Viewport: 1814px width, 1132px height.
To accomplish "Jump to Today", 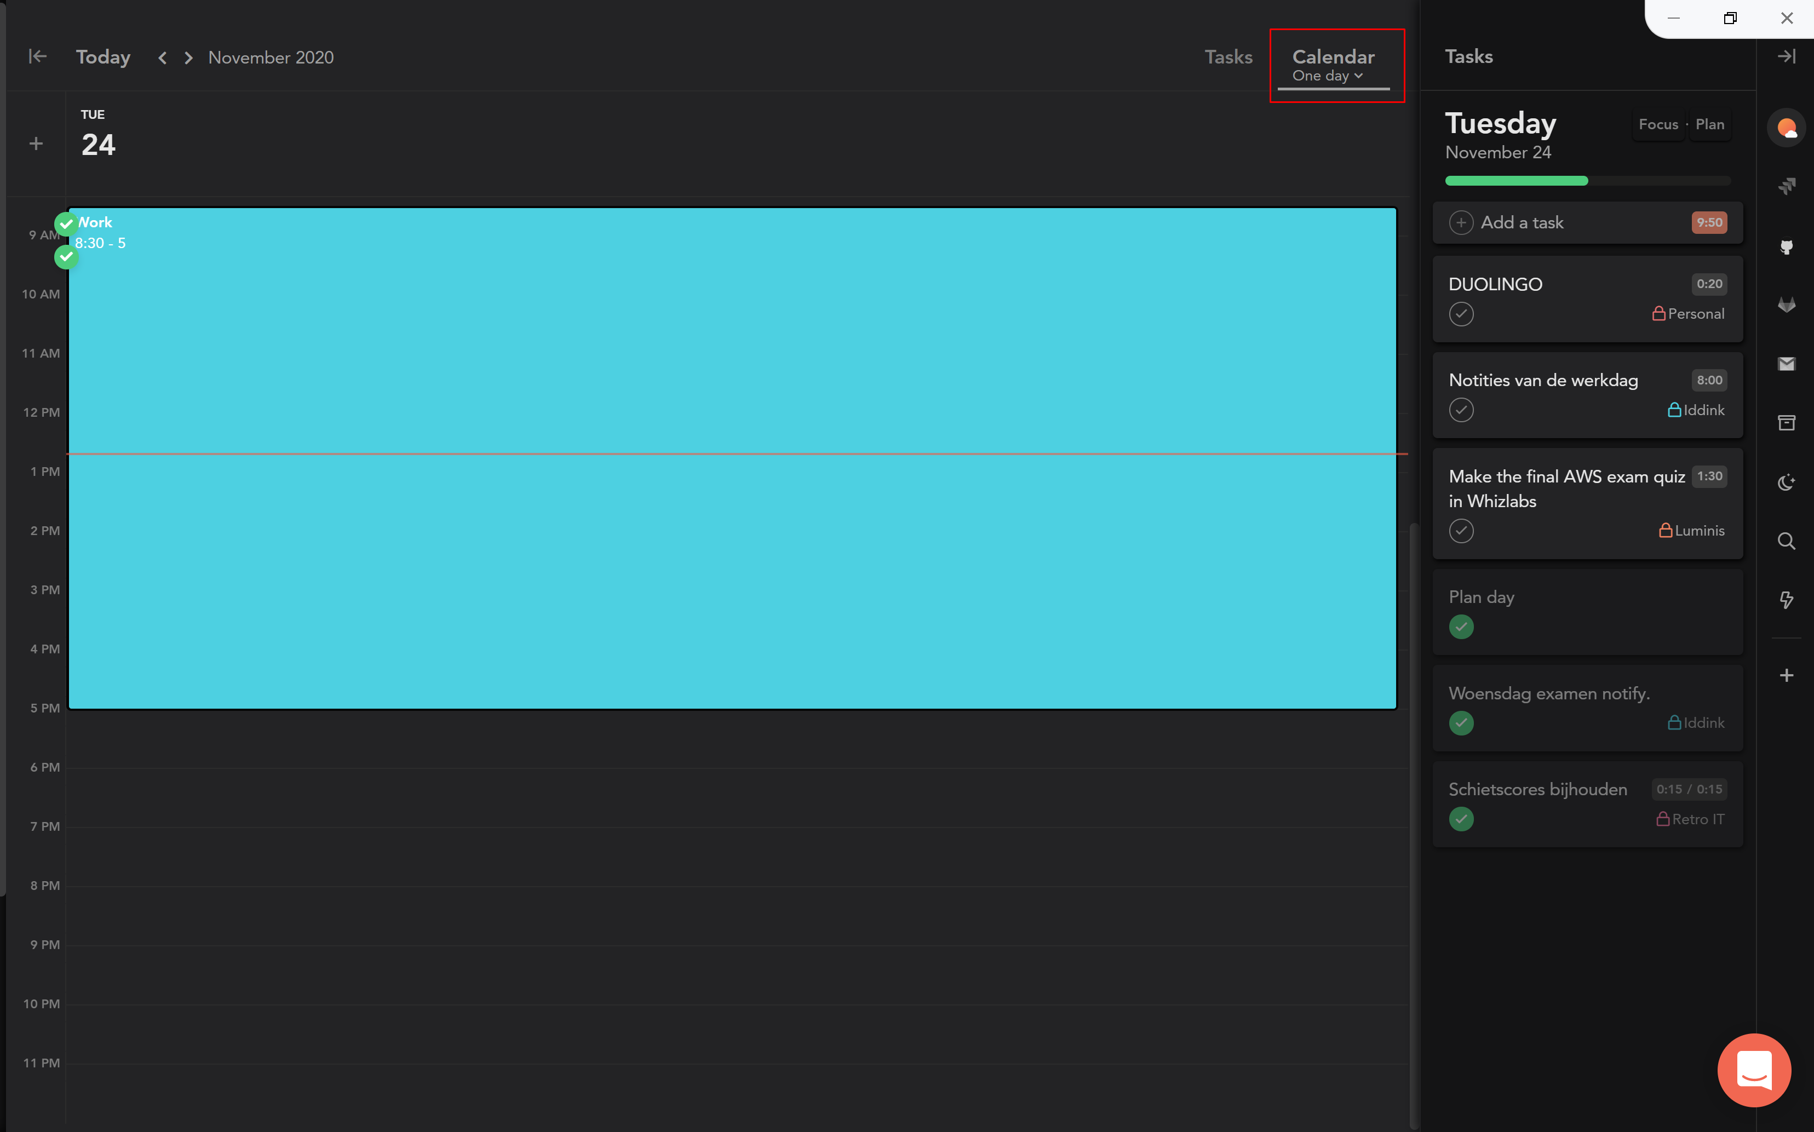I will (104, 57).
